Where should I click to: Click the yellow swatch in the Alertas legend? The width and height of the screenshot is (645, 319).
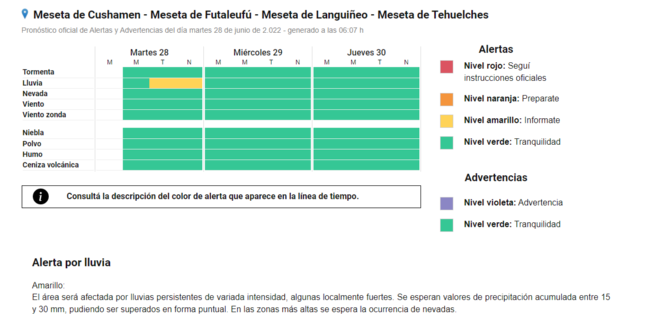[x=446, y=121]
